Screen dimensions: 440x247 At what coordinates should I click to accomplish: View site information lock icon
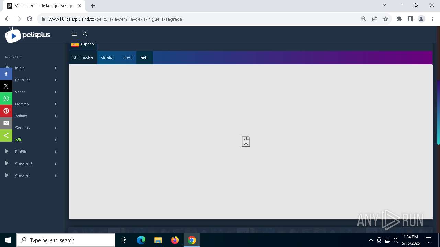pyautogui.click(x=43, y=19)
